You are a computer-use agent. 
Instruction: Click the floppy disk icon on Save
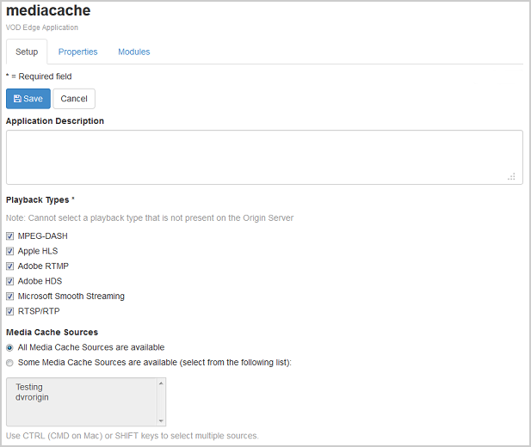pyautogui.click(x=17, y=99)
